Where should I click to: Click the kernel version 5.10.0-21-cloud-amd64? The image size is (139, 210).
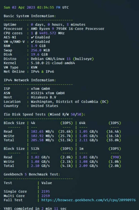(53, 63)
